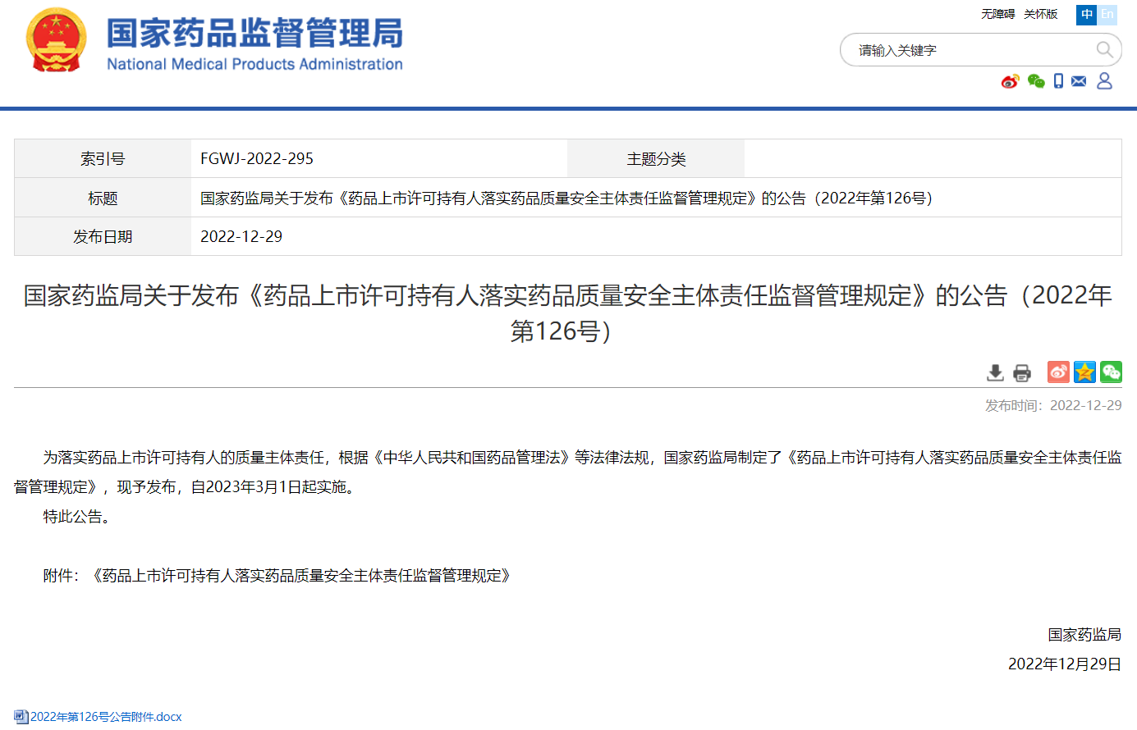This screenshot has height=730, width=1137.
Task: Switch language to 中 (Chinese)
Action: [x=1087, y=15]
